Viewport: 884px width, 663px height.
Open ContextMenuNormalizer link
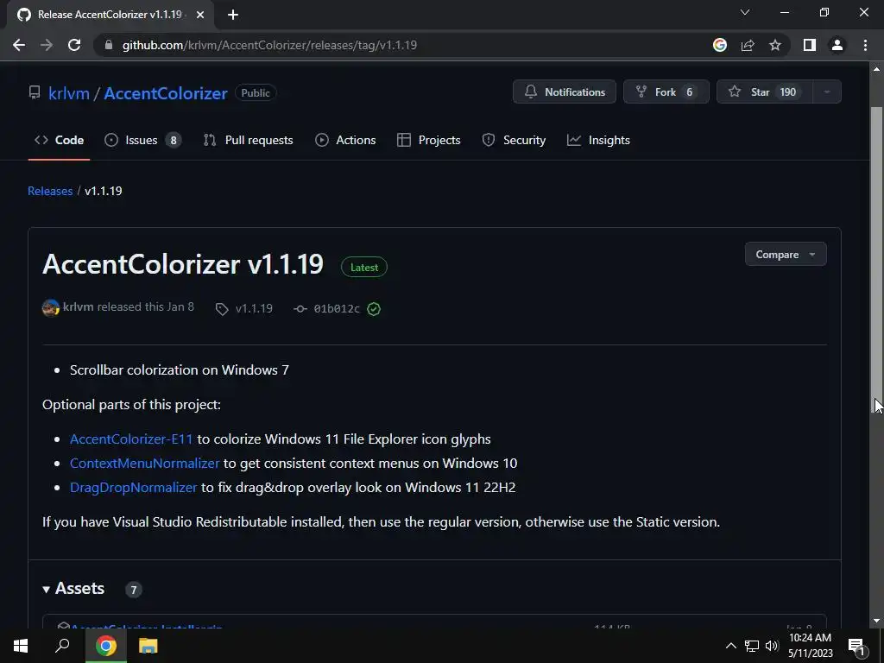pos(144,464)
